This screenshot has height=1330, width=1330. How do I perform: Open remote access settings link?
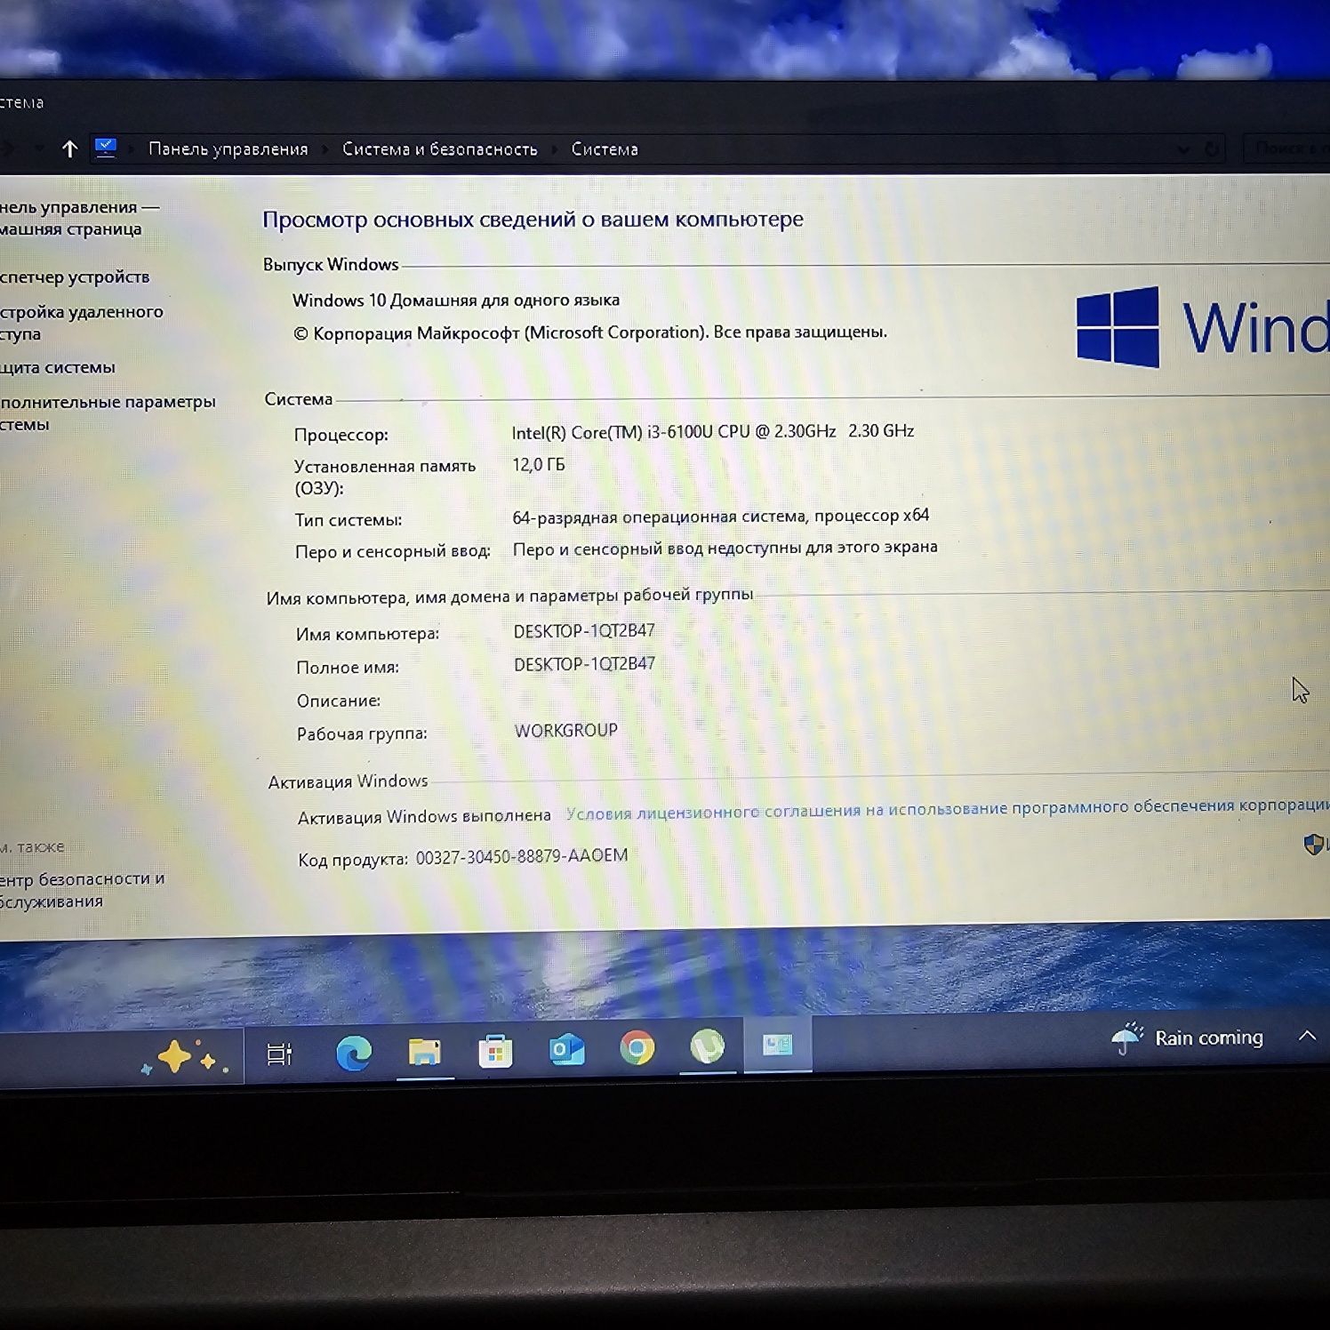82,323
